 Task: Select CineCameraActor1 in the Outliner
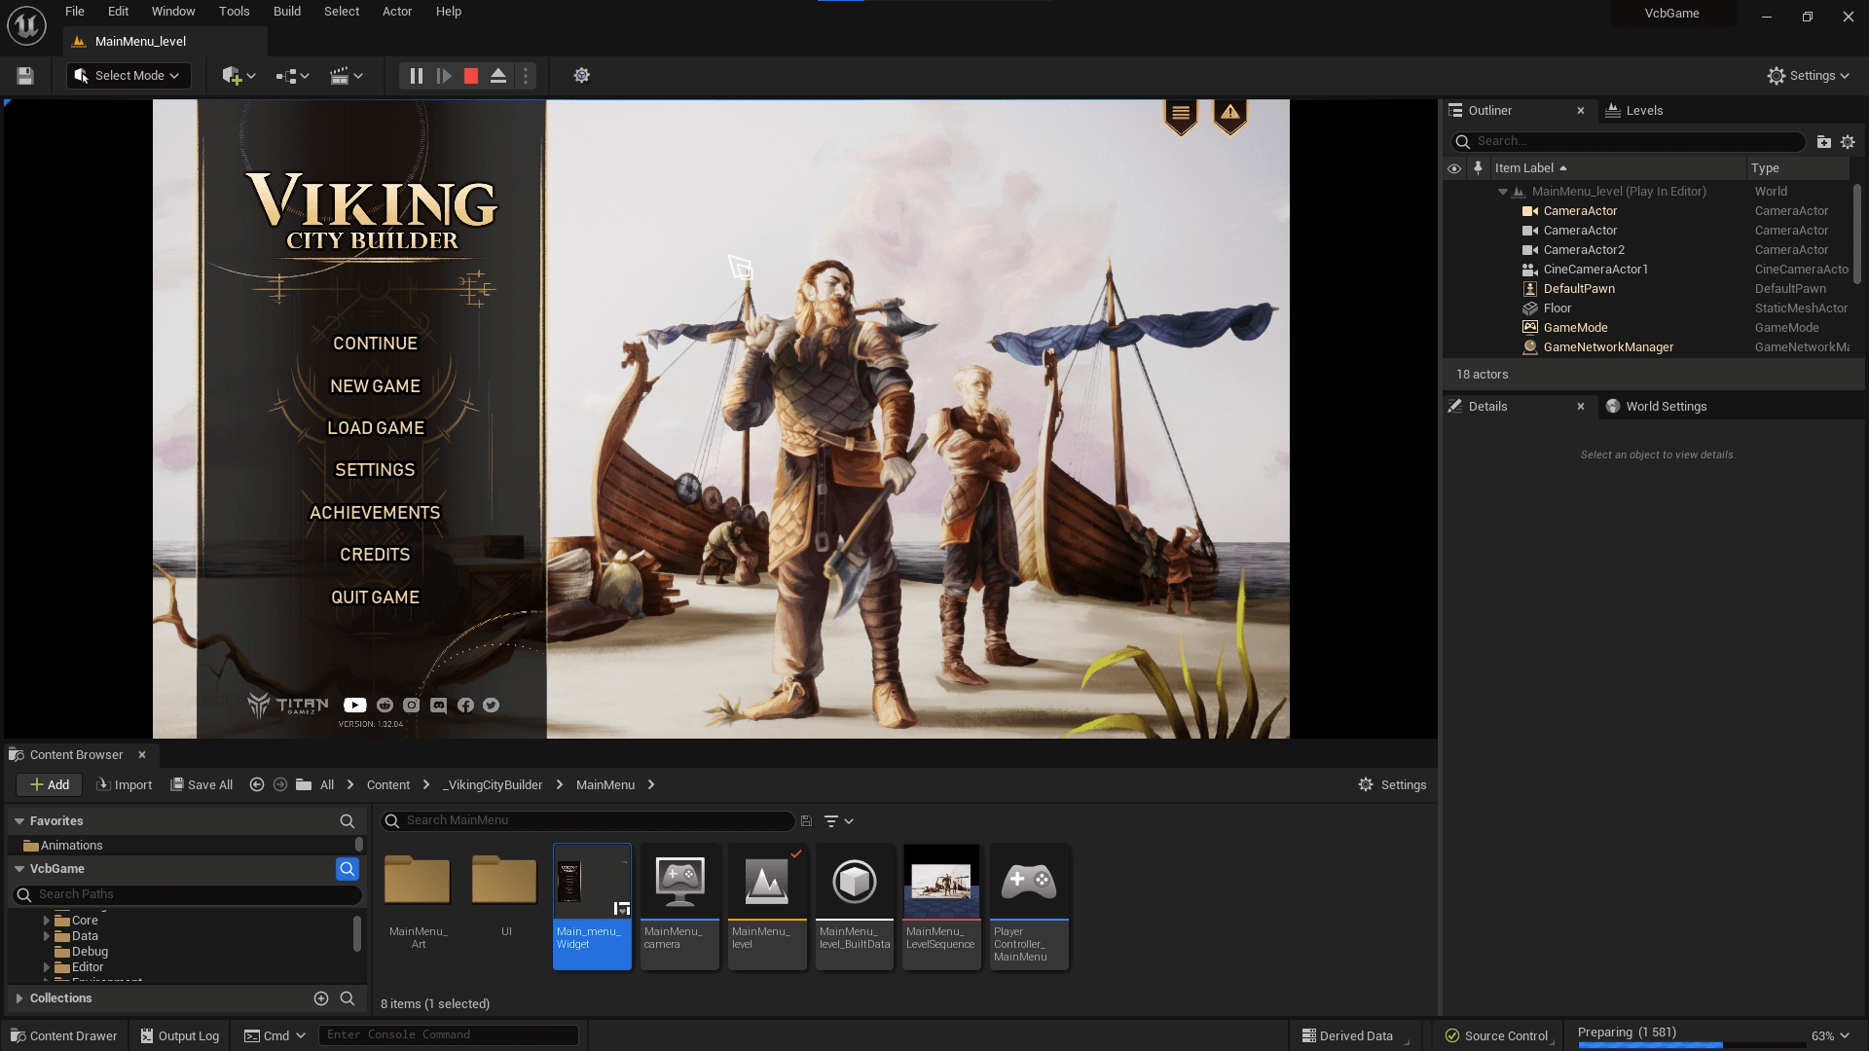click(x=1594, y=270)
